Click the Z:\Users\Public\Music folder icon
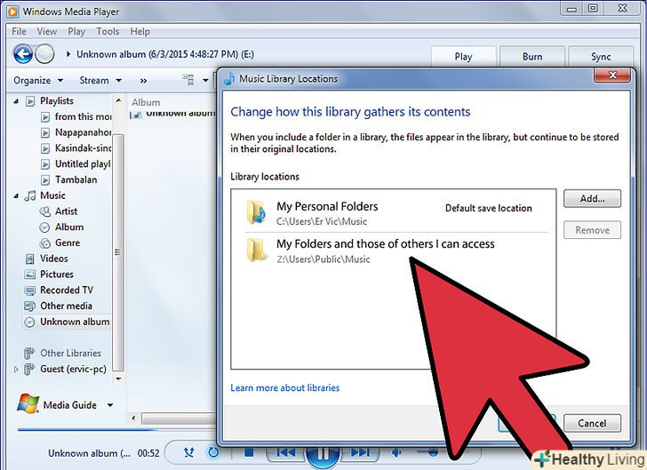The width and height of the screenshot is (647, 470). (256, 250)
